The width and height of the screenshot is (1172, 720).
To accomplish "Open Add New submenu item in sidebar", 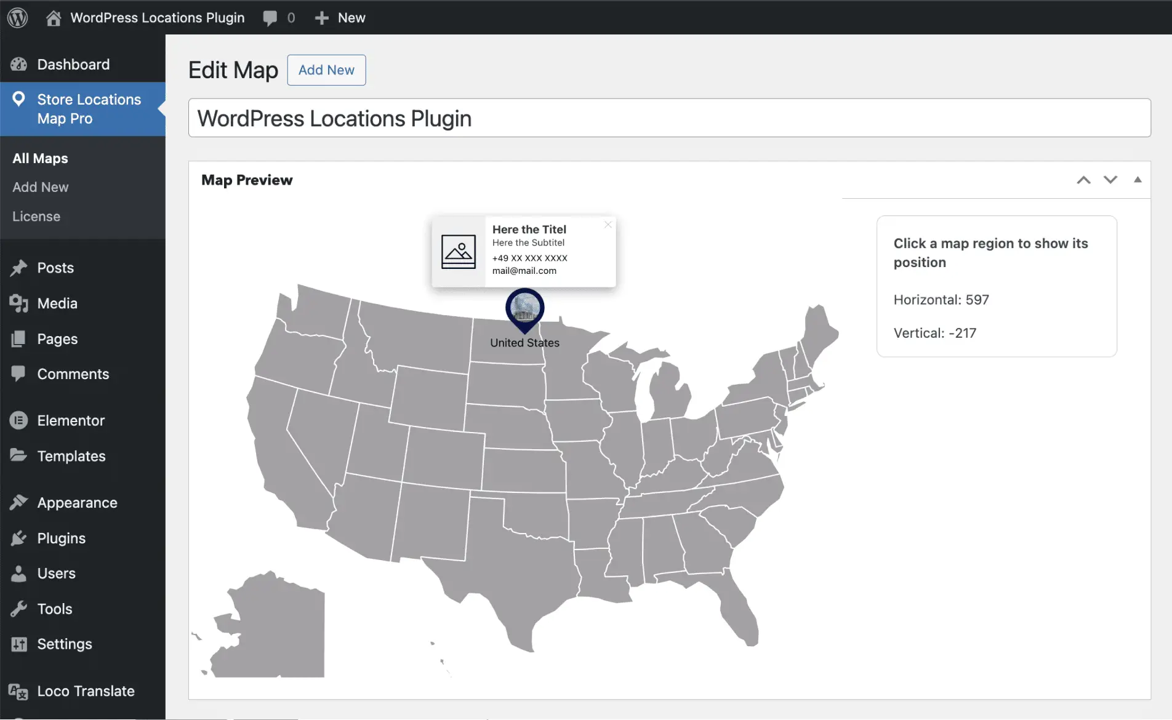I will coord(41,187).
